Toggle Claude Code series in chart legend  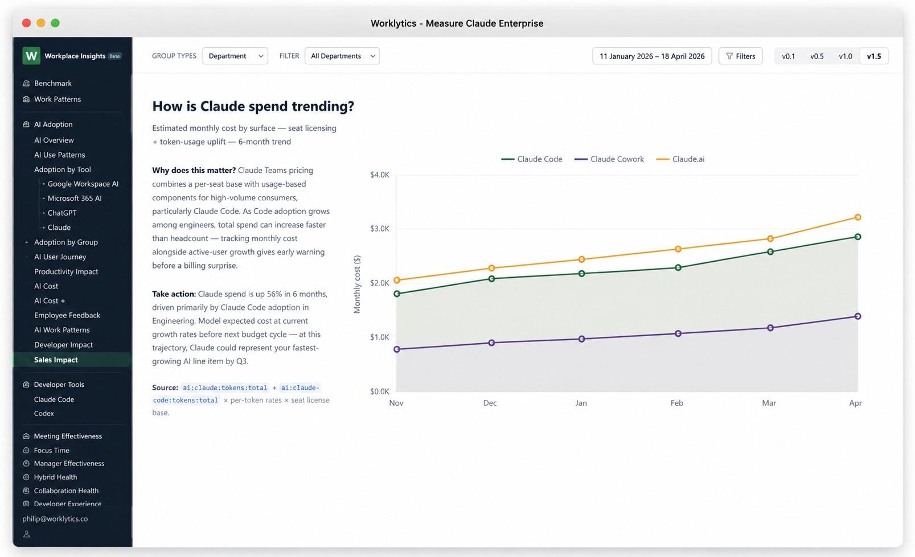tap(532, 159)
